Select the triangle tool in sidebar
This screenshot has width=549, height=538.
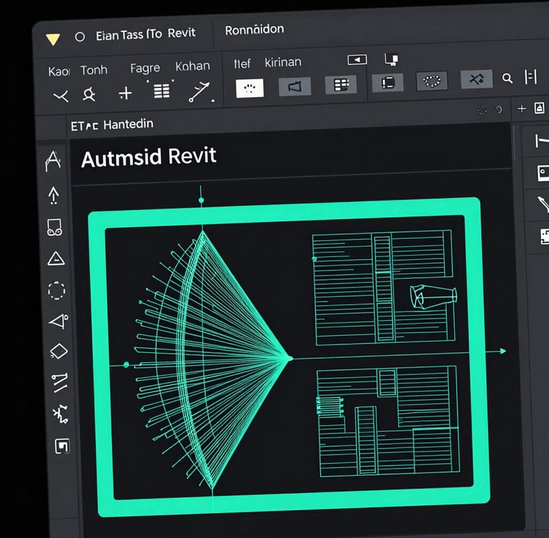[x=56, y=259]
